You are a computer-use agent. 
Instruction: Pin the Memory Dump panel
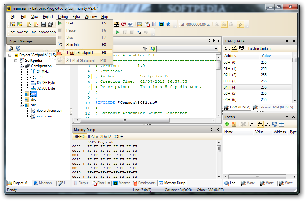coord(211,129)
